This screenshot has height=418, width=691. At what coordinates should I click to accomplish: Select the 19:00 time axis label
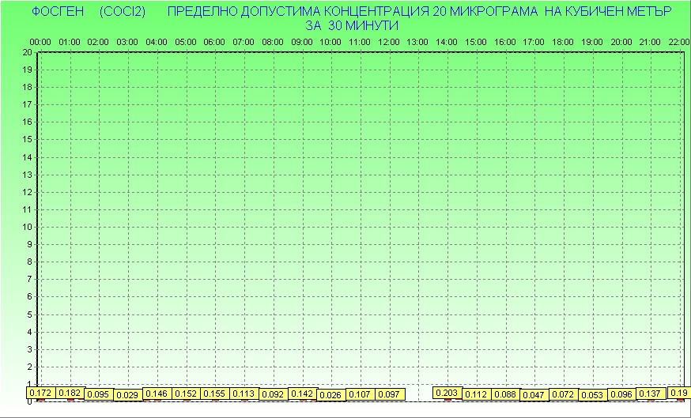[x=592, y=43]
